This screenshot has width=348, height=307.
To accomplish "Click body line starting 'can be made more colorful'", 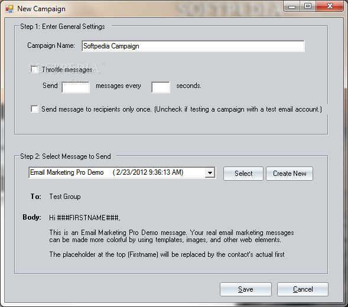I will click(x=165, y=240).
